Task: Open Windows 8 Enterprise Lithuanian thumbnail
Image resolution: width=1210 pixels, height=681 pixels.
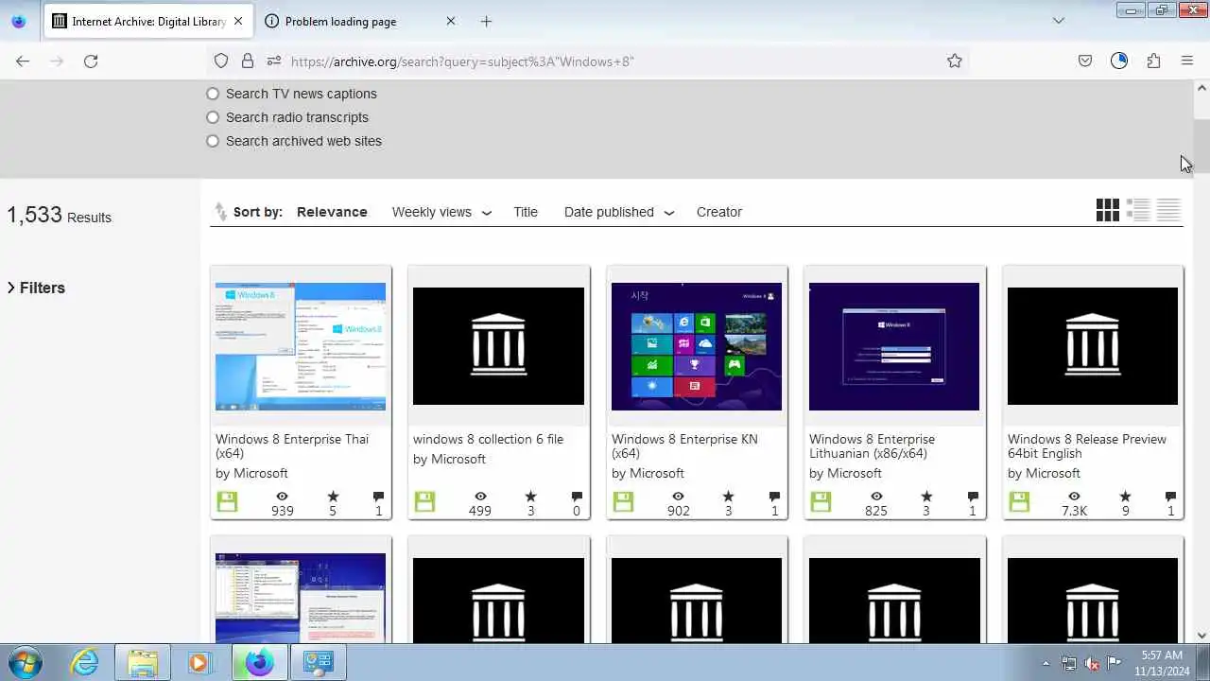Action: 894,346
